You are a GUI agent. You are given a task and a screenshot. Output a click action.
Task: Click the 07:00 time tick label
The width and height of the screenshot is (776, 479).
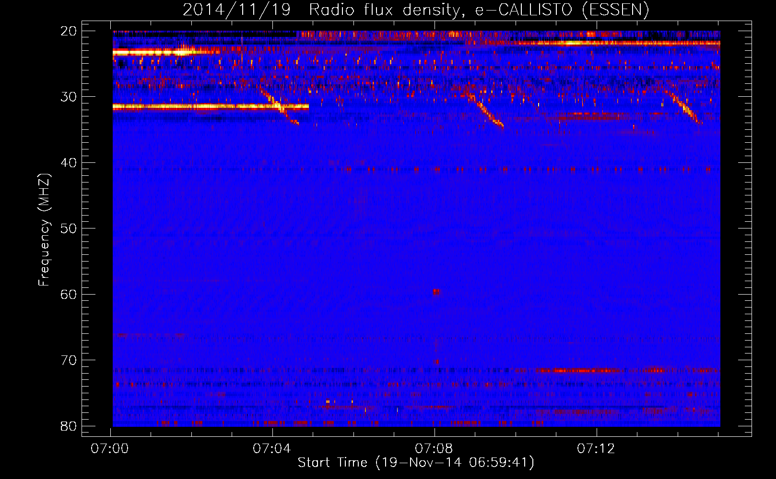110,449
